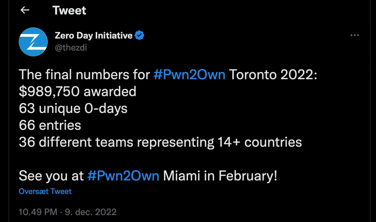Go back using the left arrow

(x=25, y=10)
